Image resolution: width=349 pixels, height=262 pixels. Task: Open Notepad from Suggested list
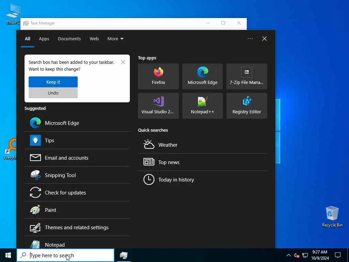tap(77, 243)
